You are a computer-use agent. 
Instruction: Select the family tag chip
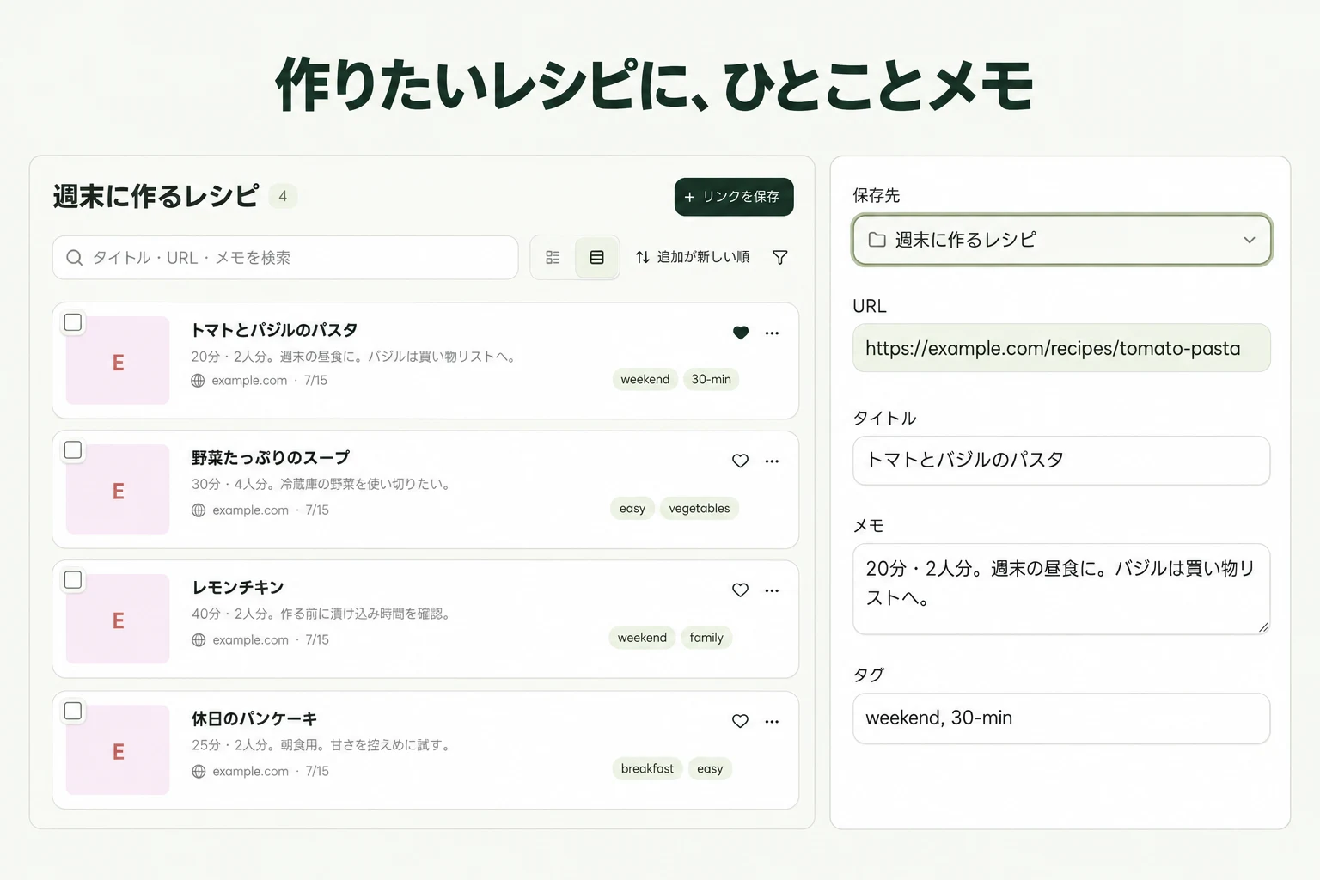706,637
